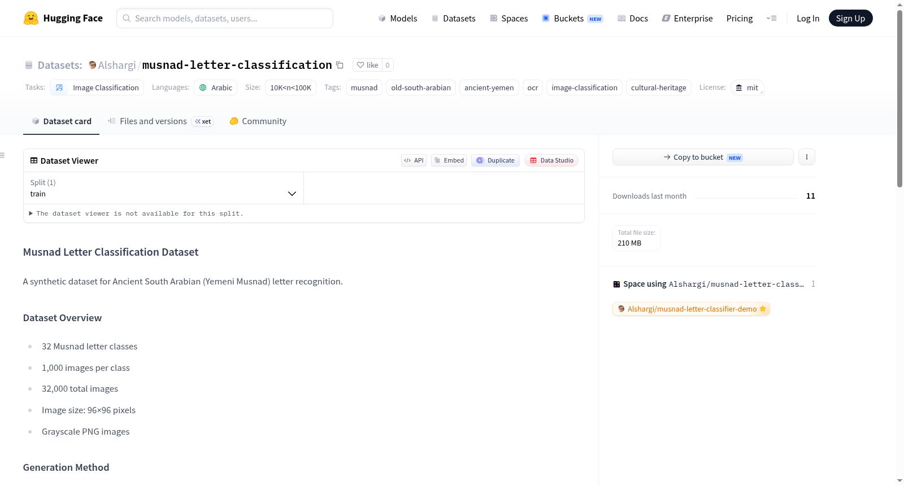Click the Sign Up button

pos(850,18)
